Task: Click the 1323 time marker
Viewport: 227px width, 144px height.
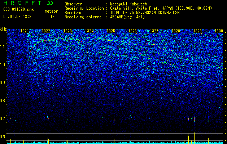Action: coord(67,31)
